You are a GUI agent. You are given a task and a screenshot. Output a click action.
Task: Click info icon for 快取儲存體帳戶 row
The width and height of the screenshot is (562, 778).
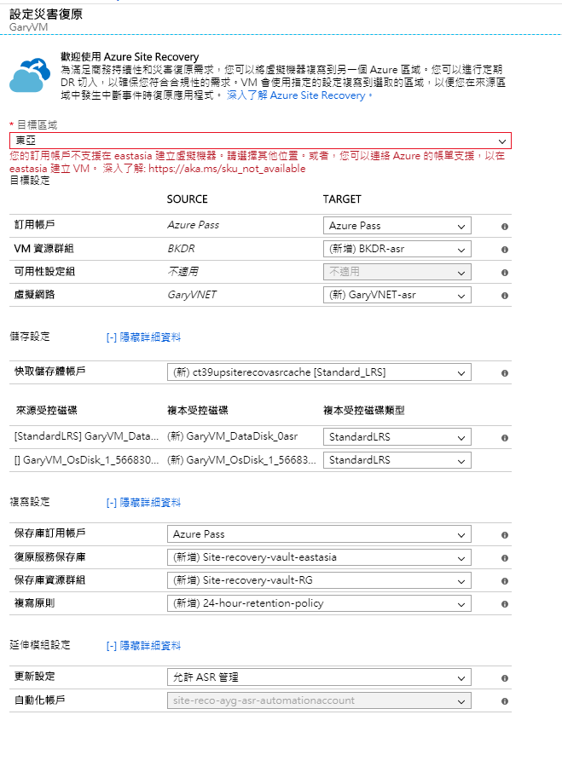504,373
